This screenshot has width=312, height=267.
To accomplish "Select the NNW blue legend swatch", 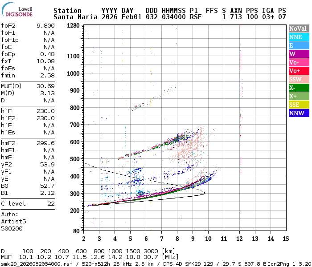I will 299,113.
